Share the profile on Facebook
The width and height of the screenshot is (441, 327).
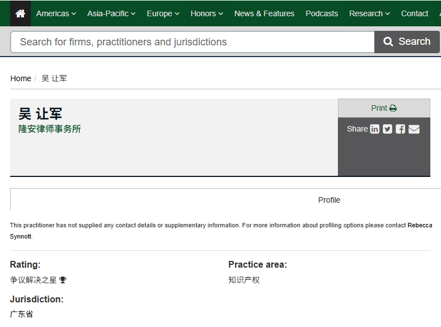[x=400, y=129]
